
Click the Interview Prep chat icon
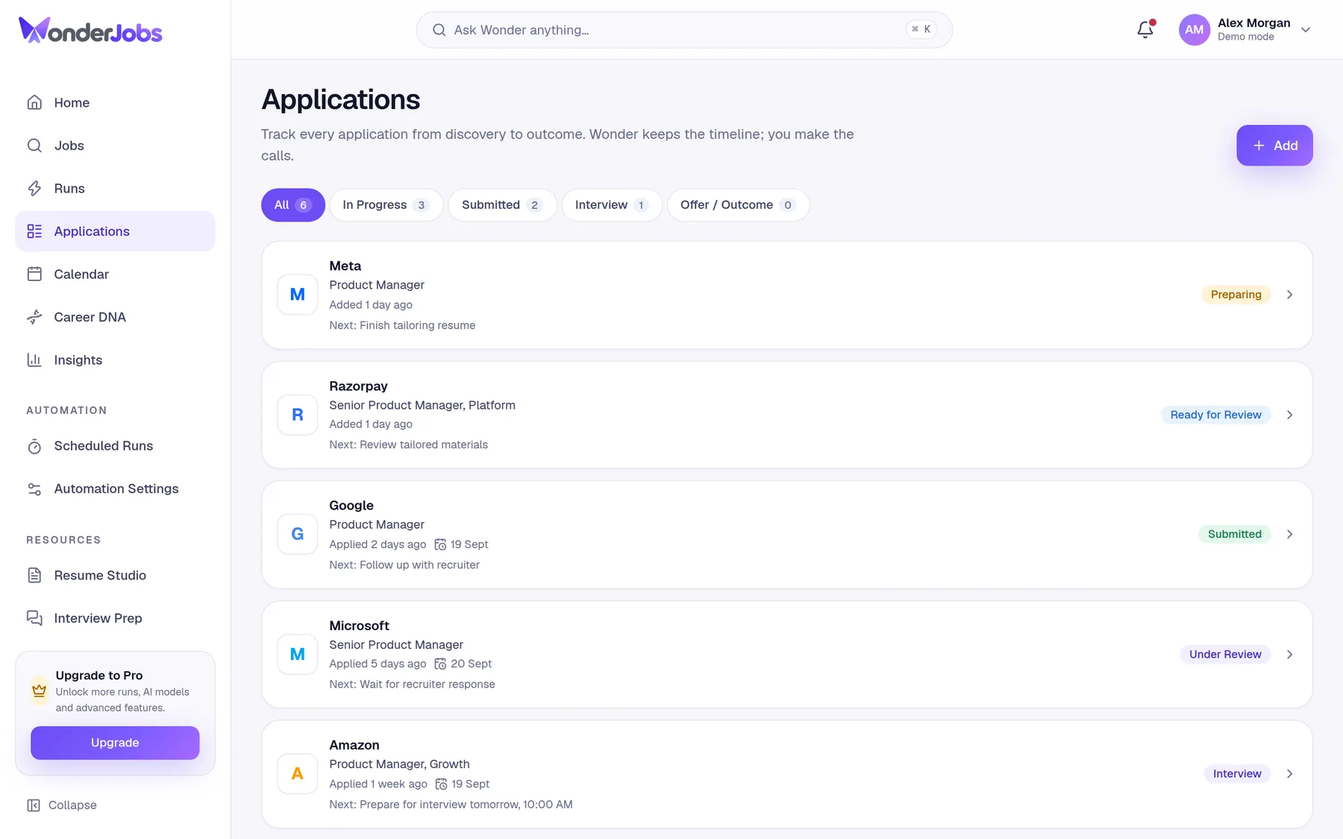pos(34,618)
